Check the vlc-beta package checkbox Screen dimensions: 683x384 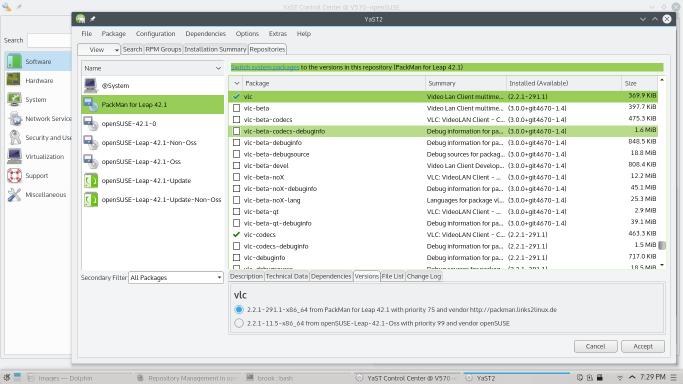[236, 108]
